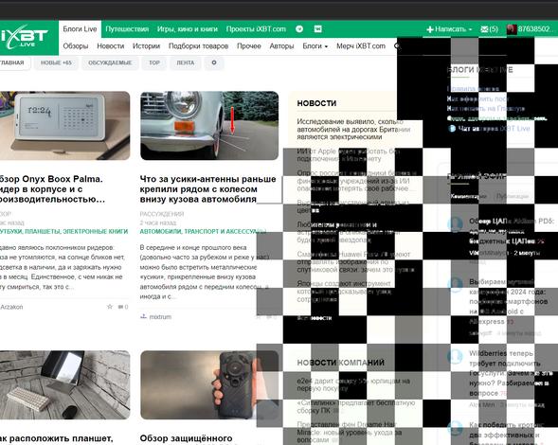Open the Авторы menu item

(281, 46)
